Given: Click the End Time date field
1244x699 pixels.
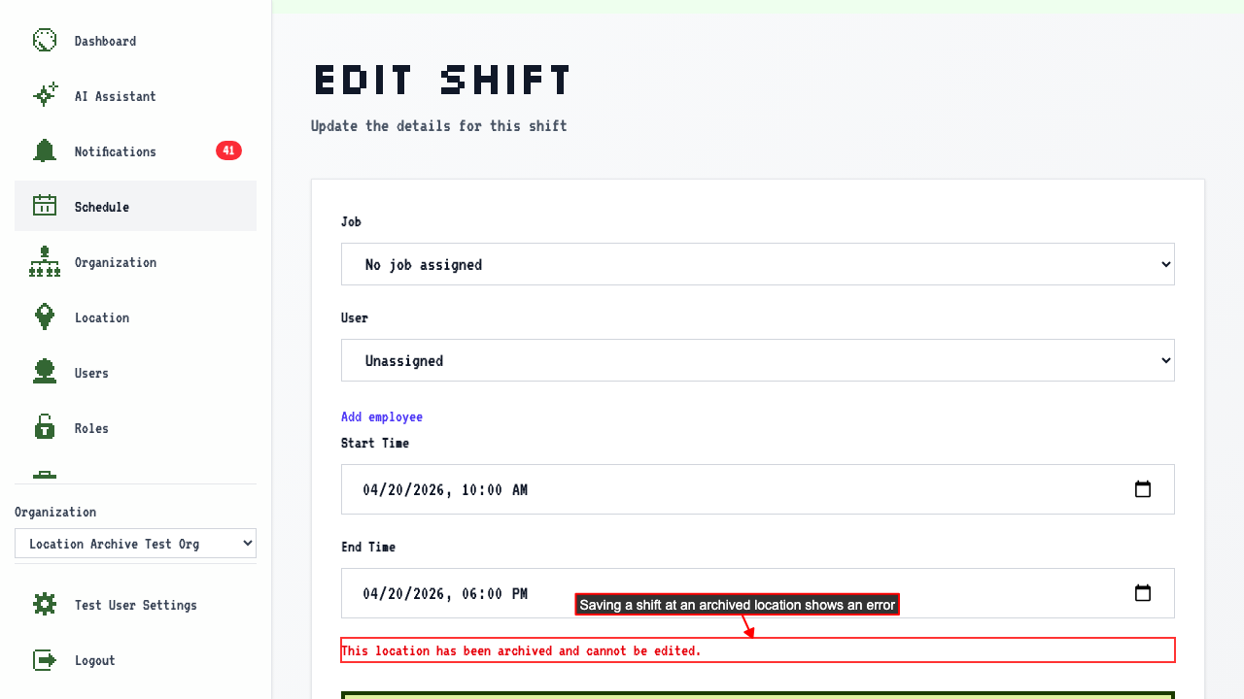Looking at the screenshot, I should (758, 593).
